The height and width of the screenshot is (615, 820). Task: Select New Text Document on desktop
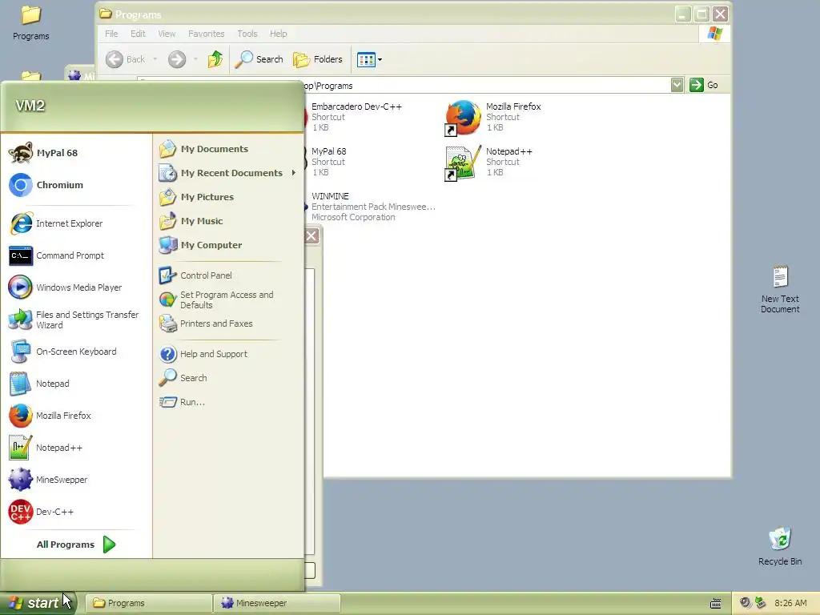click(x=780, y=289)
